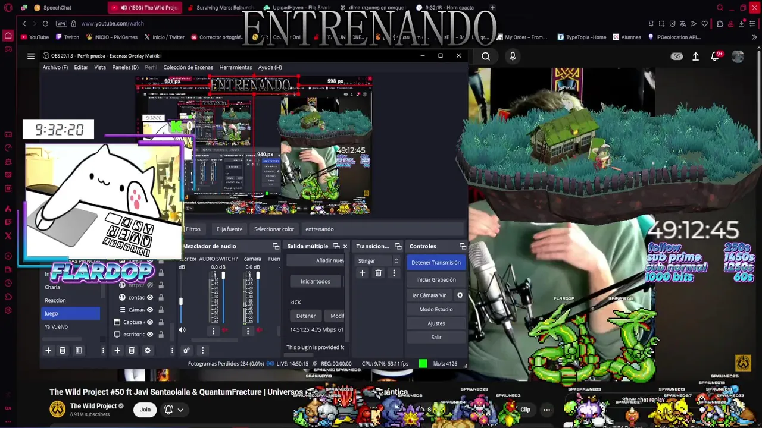Click YouTube search magnifier icon
The width and height of the screenshot is (762, 428).
coord(486,56)
